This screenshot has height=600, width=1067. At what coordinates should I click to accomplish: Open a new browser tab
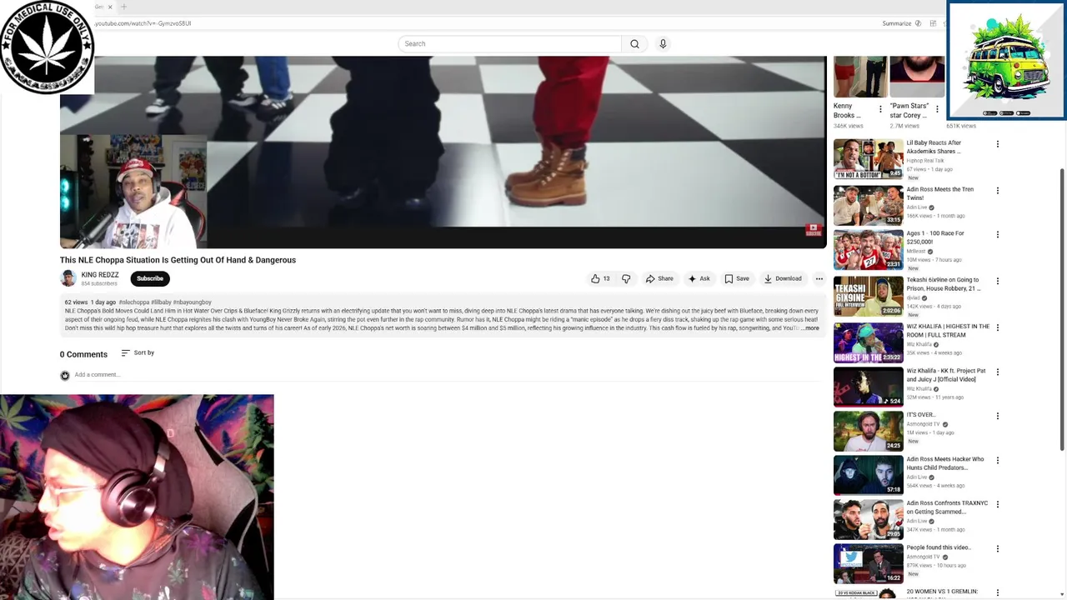[123, 7]
